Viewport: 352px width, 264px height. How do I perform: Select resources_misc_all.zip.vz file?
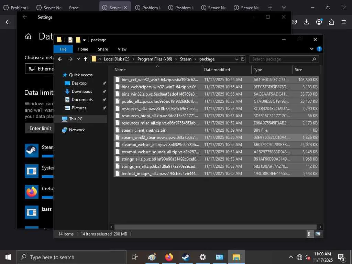tap(216, 123)
